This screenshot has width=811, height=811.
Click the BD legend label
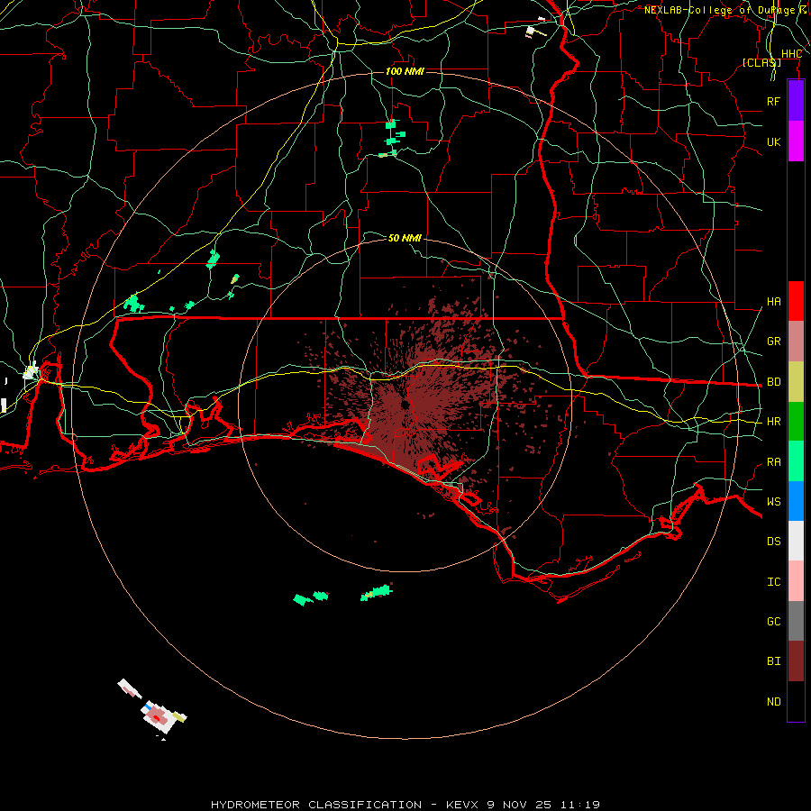(773, 382)
